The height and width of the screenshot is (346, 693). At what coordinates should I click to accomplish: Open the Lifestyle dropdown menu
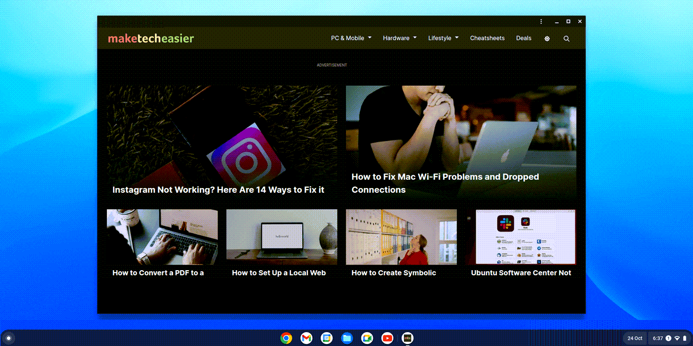coord(443,38)
